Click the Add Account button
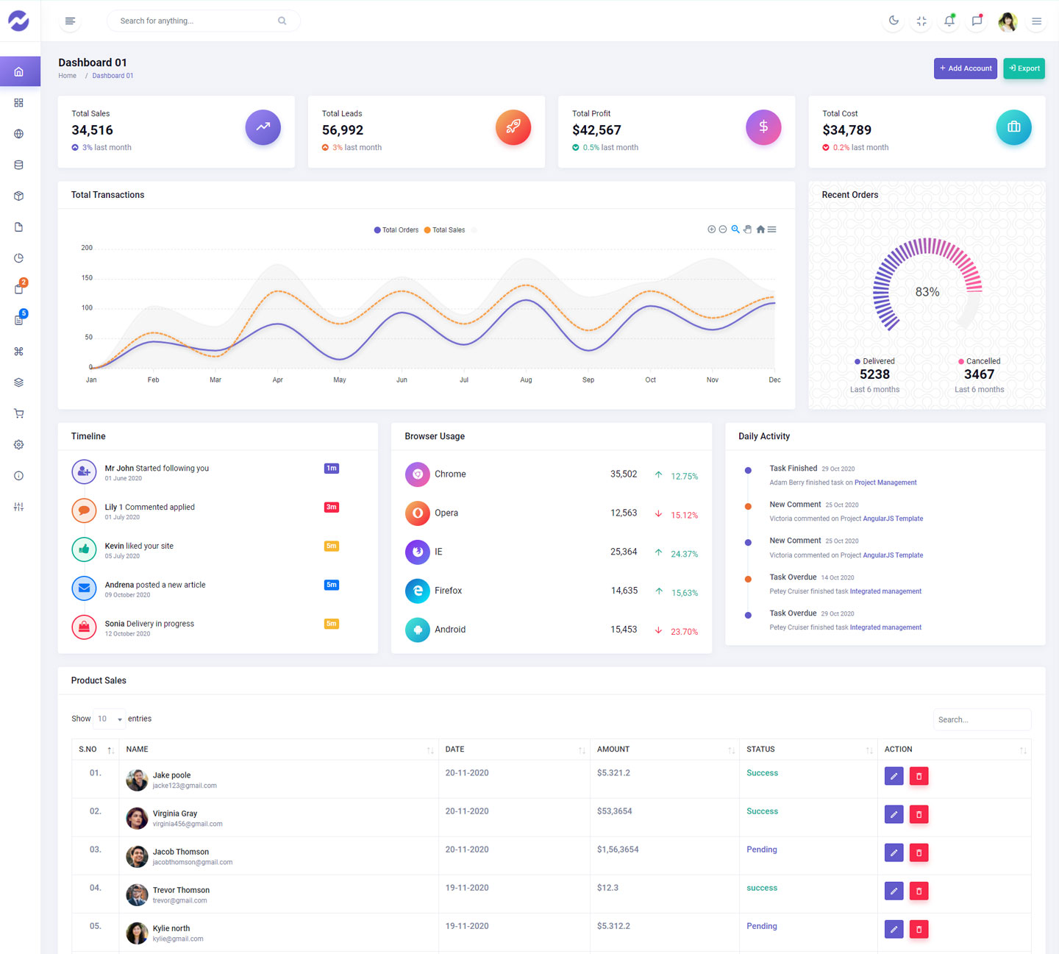The height and width of the screenshot is (954, 1059). [x=965, y=68]
